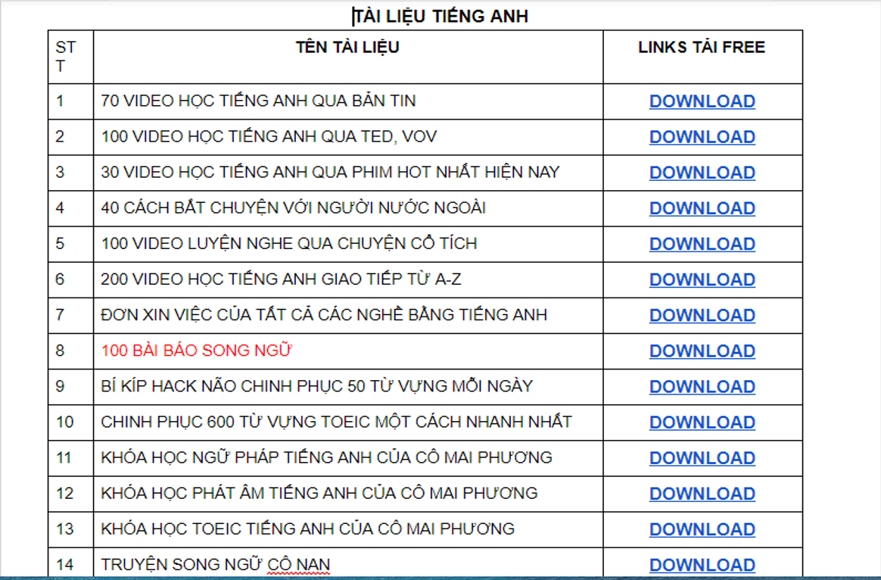Image resolution: width=881 pixels, height=580 pixels.
Task: Open DOWNLOAD link for 600 từ vựng TOEIC
Action: (x=702, y=423)
